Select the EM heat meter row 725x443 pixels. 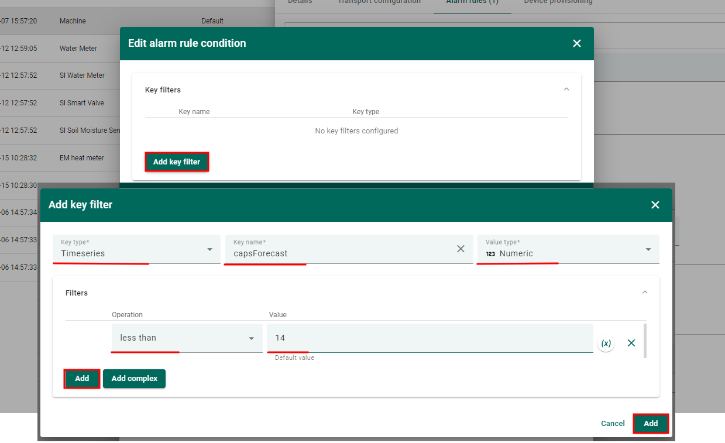[x=82, y=158]
